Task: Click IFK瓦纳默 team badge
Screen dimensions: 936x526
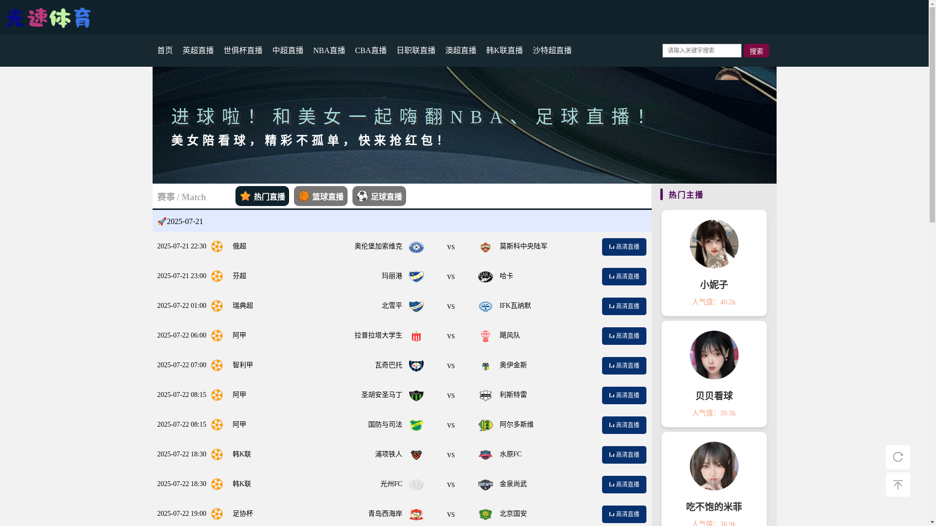Action: pyautogui.click(x=486, y=306)
